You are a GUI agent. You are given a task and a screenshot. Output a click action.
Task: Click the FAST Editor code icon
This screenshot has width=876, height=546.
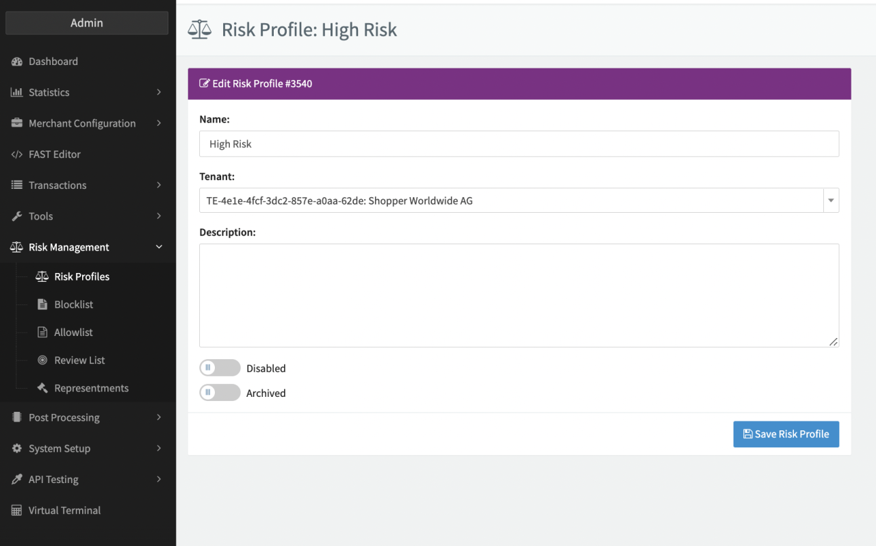tap(17, 155)
